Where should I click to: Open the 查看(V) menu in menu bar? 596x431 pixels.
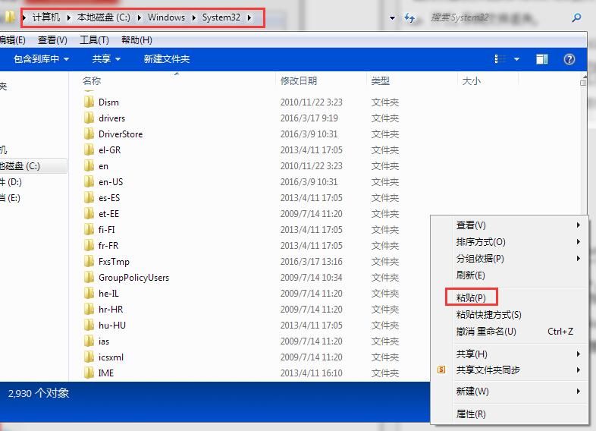point(52,40)
